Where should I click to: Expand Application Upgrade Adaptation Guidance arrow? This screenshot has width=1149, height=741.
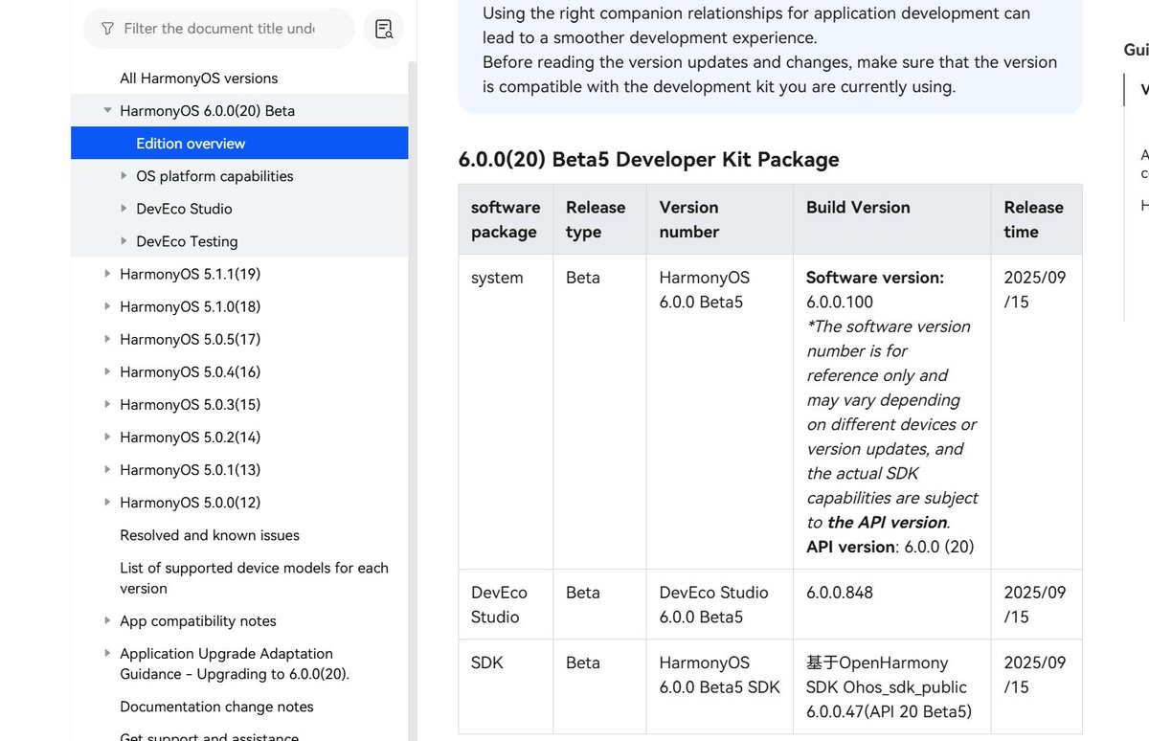click(x=108, y=653)
